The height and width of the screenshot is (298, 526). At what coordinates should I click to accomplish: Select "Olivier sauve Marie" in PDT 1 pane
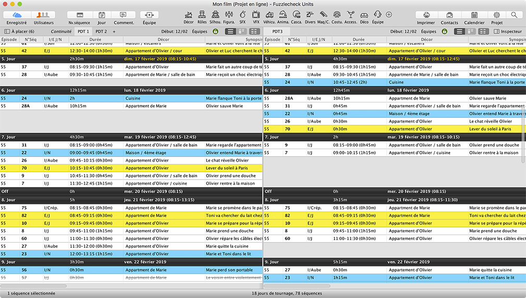coord(131,106)
